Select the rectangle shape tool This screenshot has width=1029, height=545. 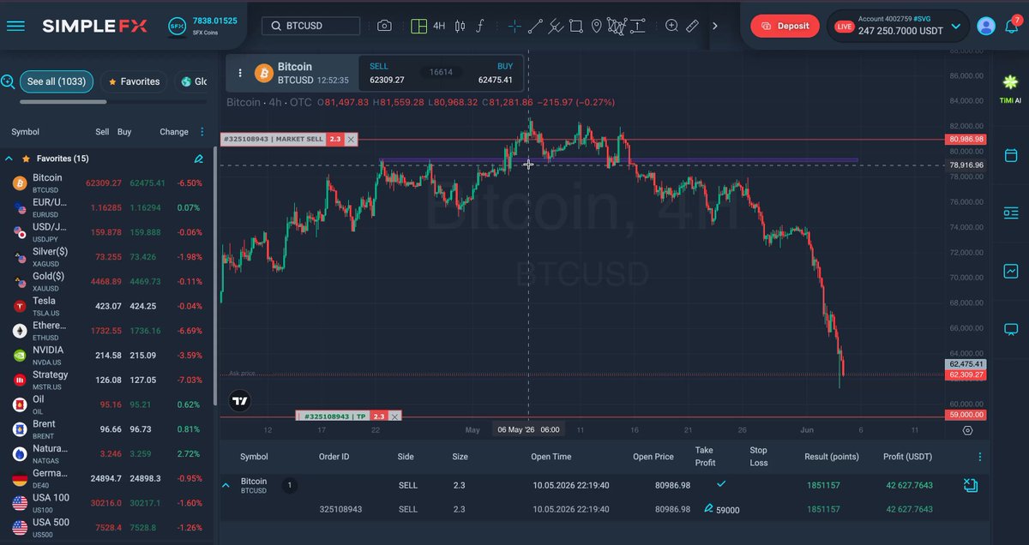click(x=576, y=26)
